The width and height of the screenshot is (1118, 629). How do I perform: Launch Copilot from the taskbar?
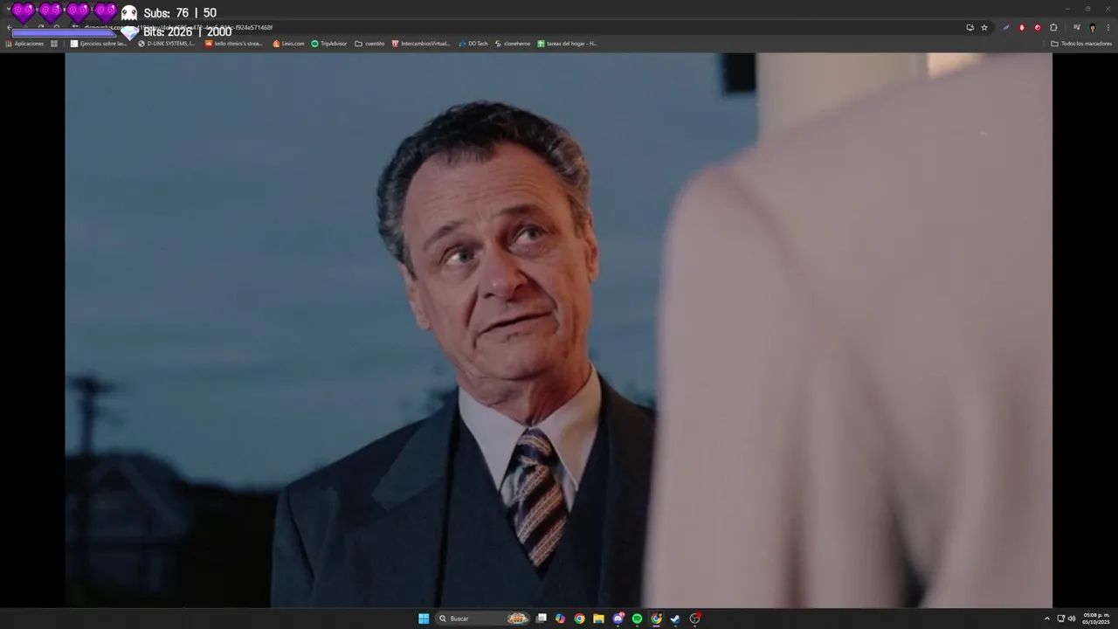point(560,619)
